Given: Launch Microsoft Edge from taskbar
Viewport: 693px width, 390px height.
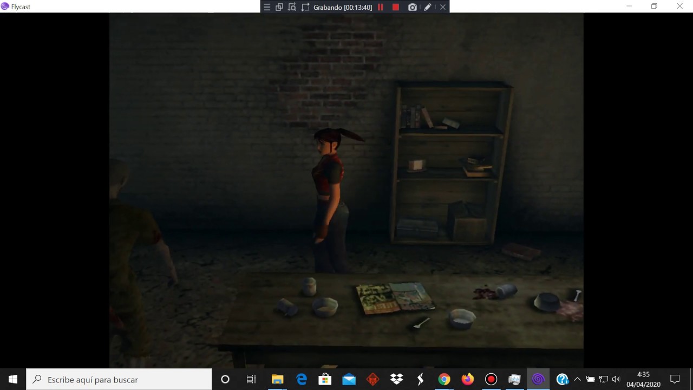Looking at the screenshot, I should coord(302,380).
